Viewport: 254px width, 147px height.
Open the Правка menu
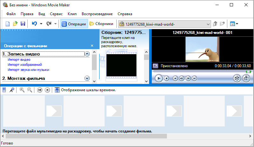(27, 14)
